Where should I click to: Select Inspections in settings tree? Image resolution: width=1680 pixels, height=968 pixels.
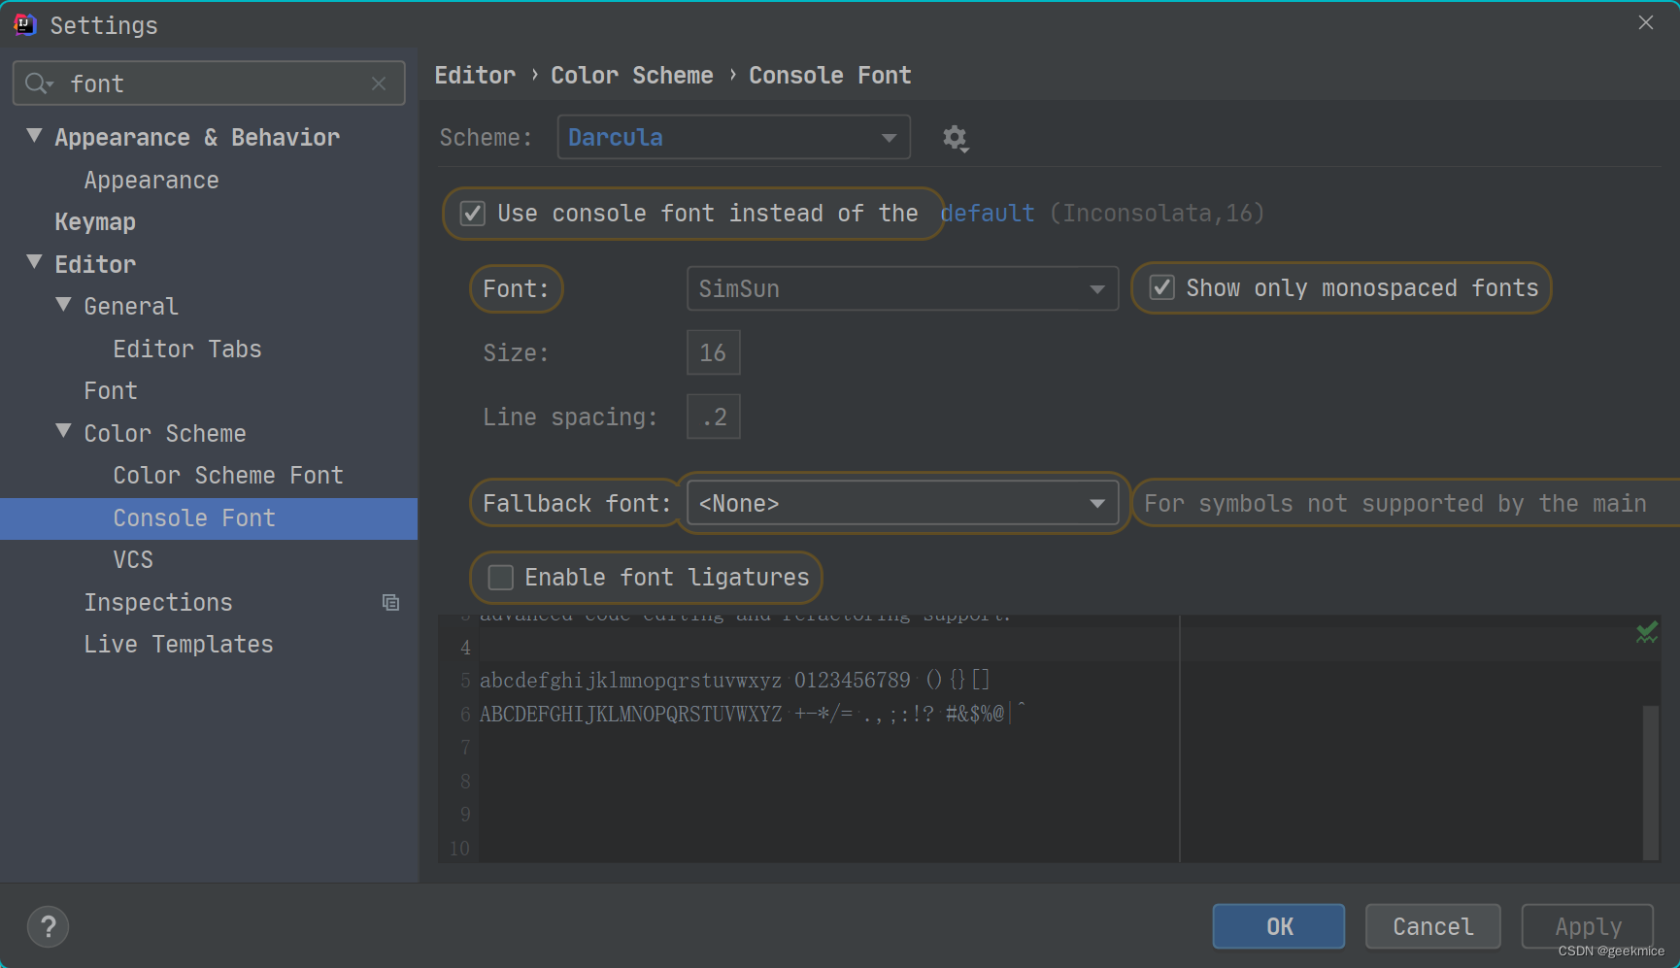click(158, 603)
